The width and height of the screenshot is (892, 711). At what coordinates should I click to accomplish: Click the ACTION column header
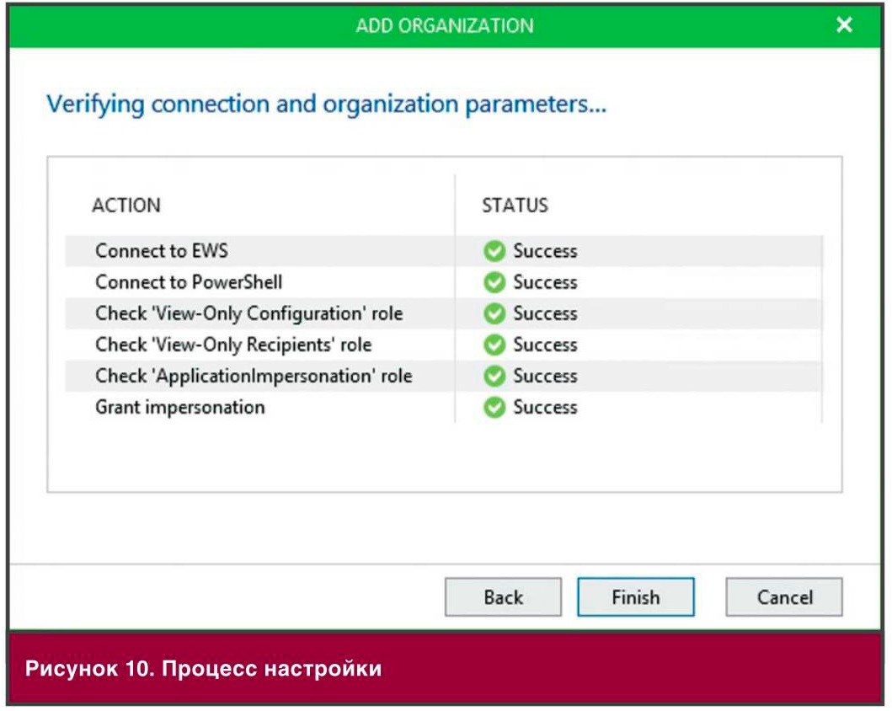tap(126, 206)
